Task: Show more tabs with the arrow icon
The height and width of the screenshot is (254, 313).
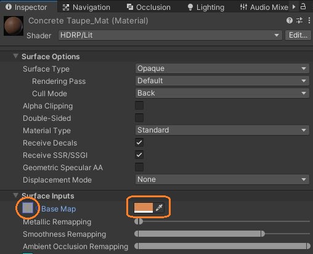Action: 294,7
